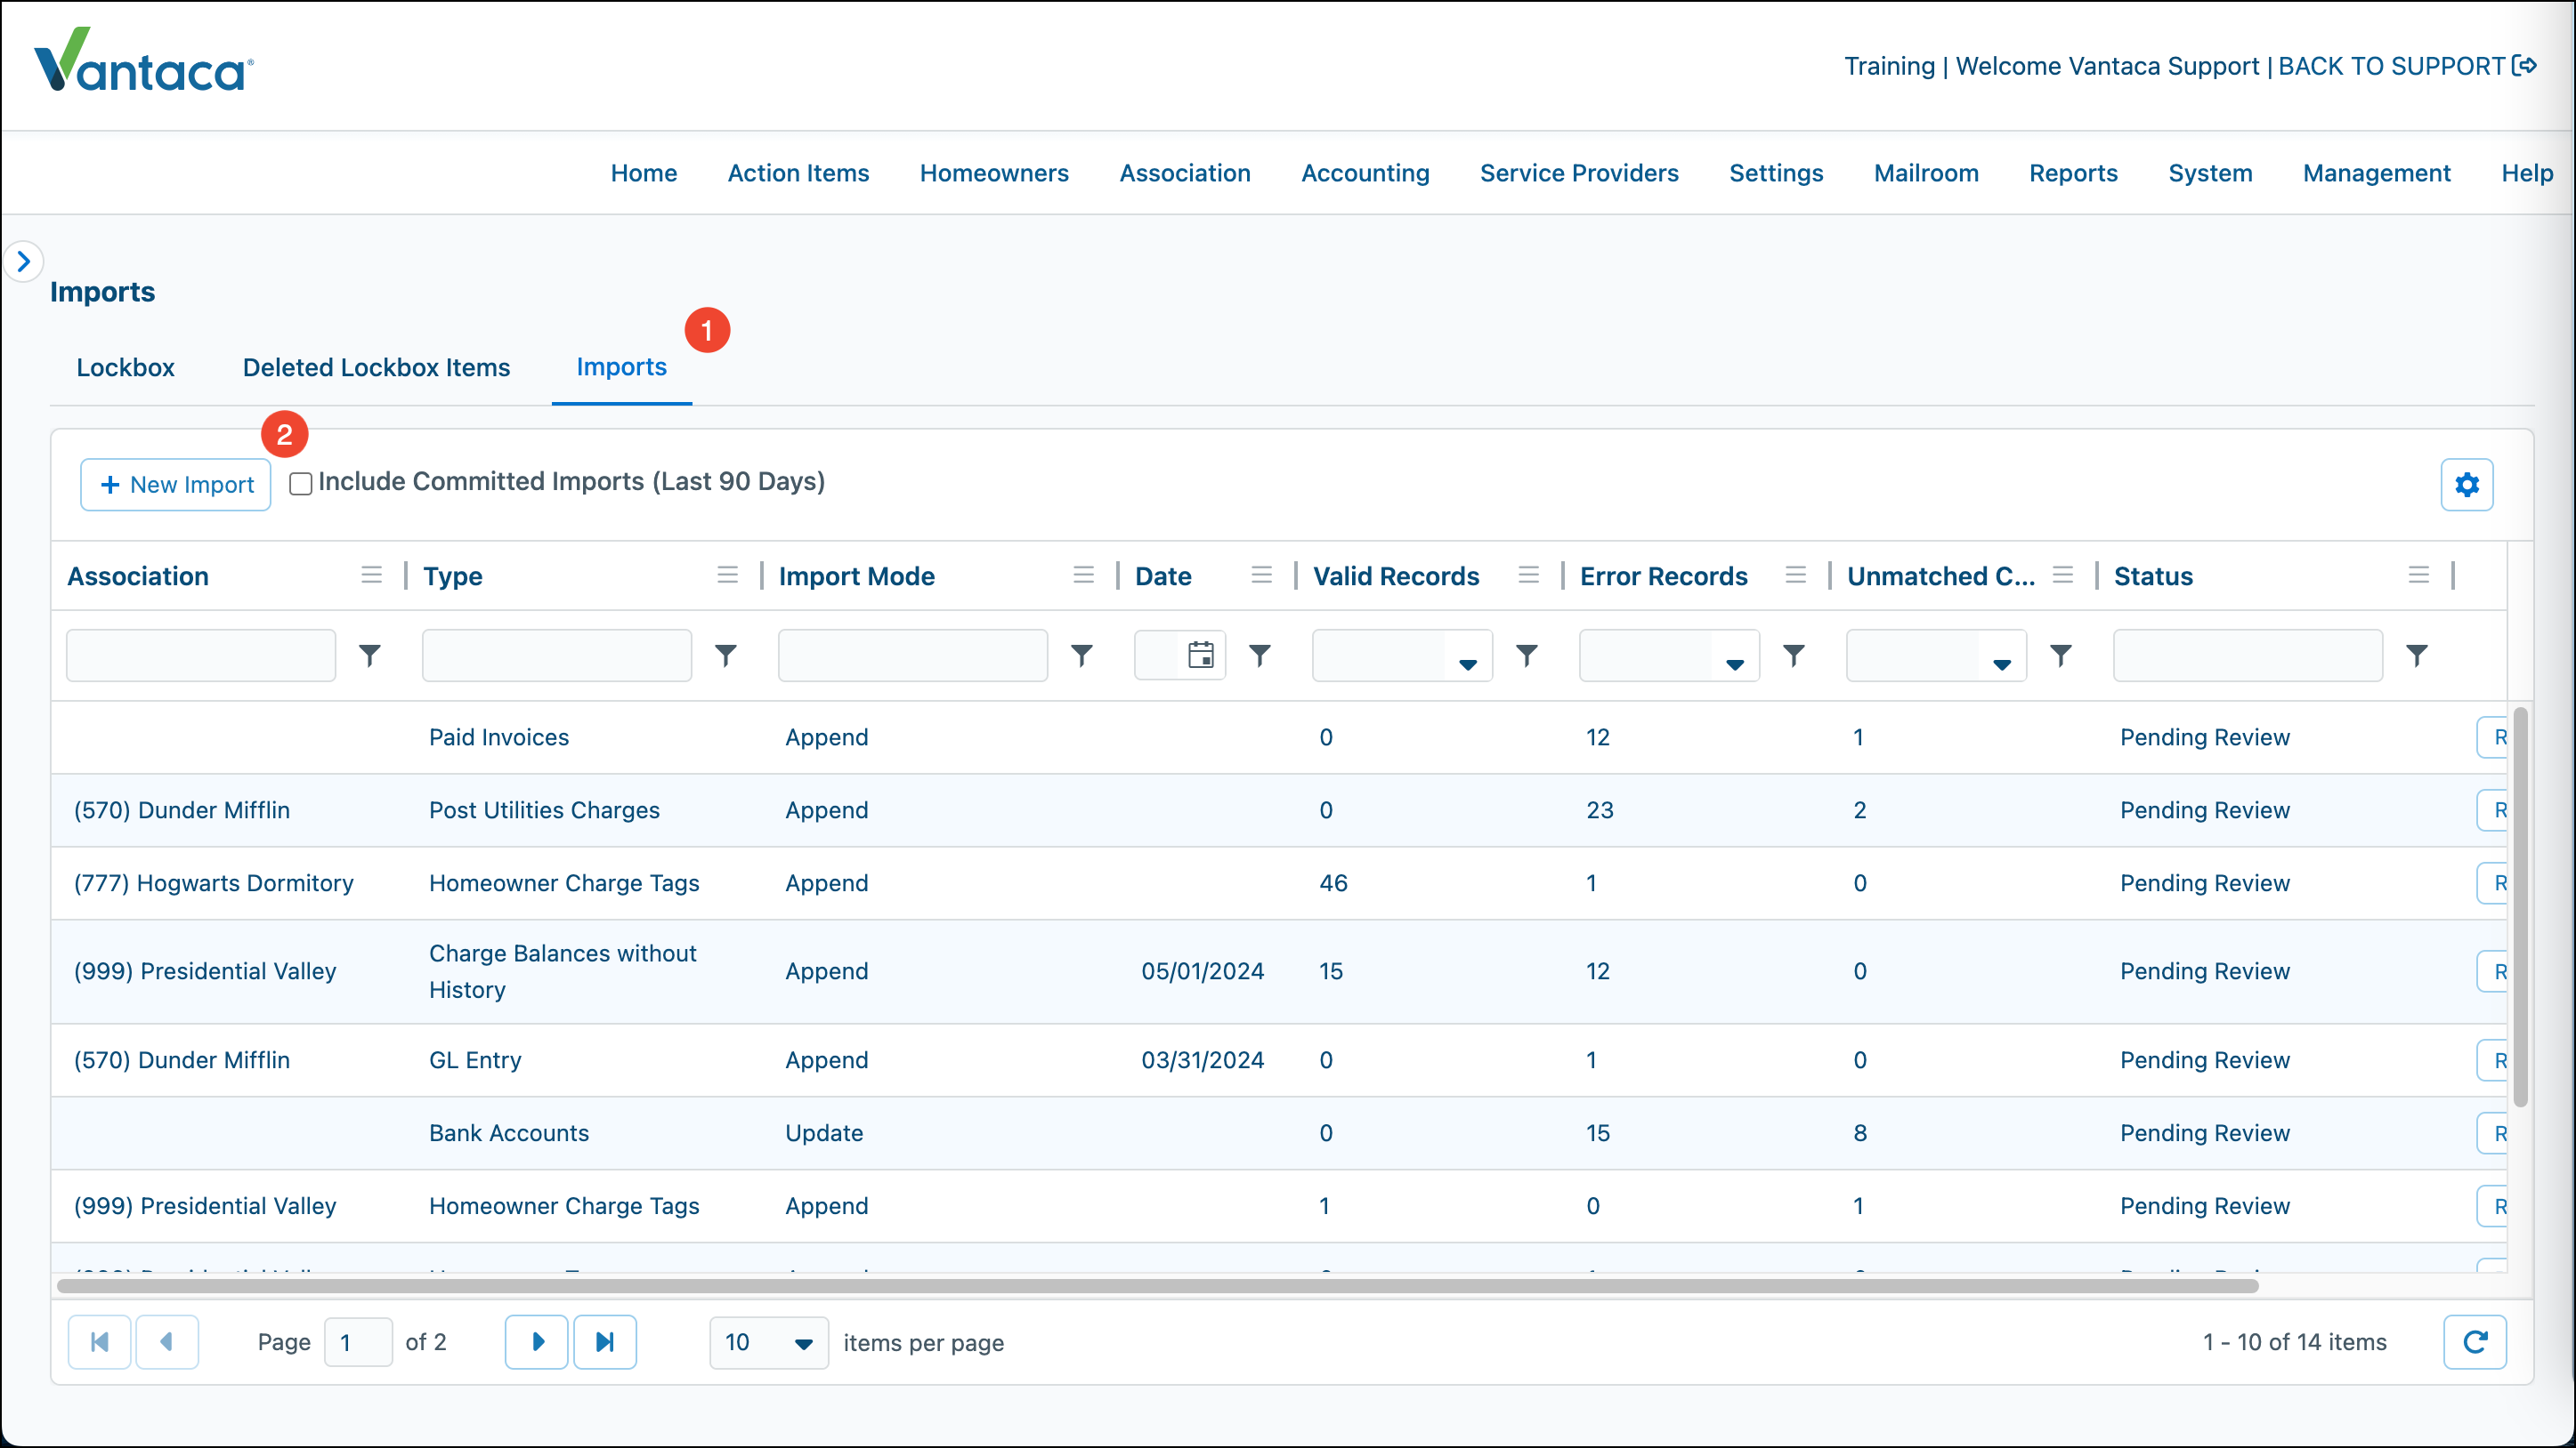Open the Home menu
Viewport: 2576px width, 1448px height.
(644, 173)
